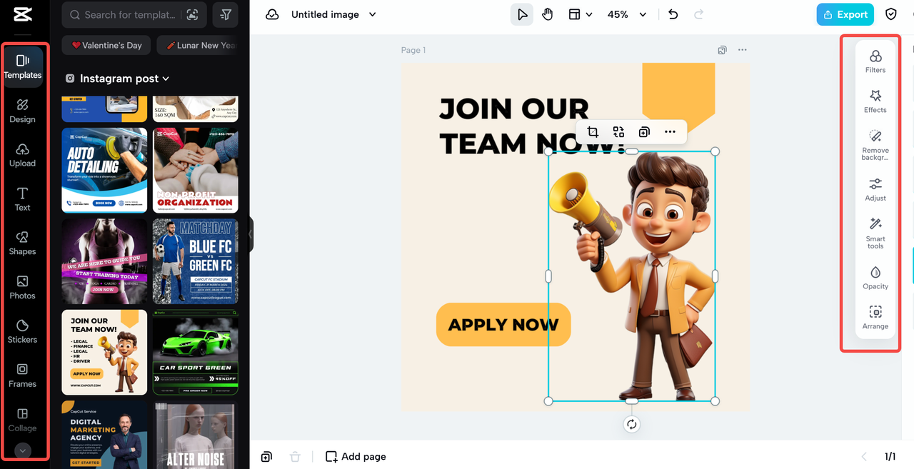Open the Filters panel
This screenshot has height=469, width=914.
(x=875, y=61)
